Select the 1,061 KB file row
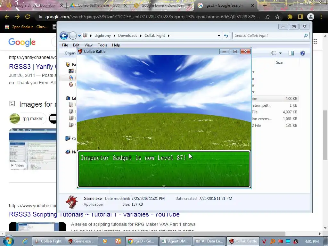The image size is (328, 246). tap(275, 119)
